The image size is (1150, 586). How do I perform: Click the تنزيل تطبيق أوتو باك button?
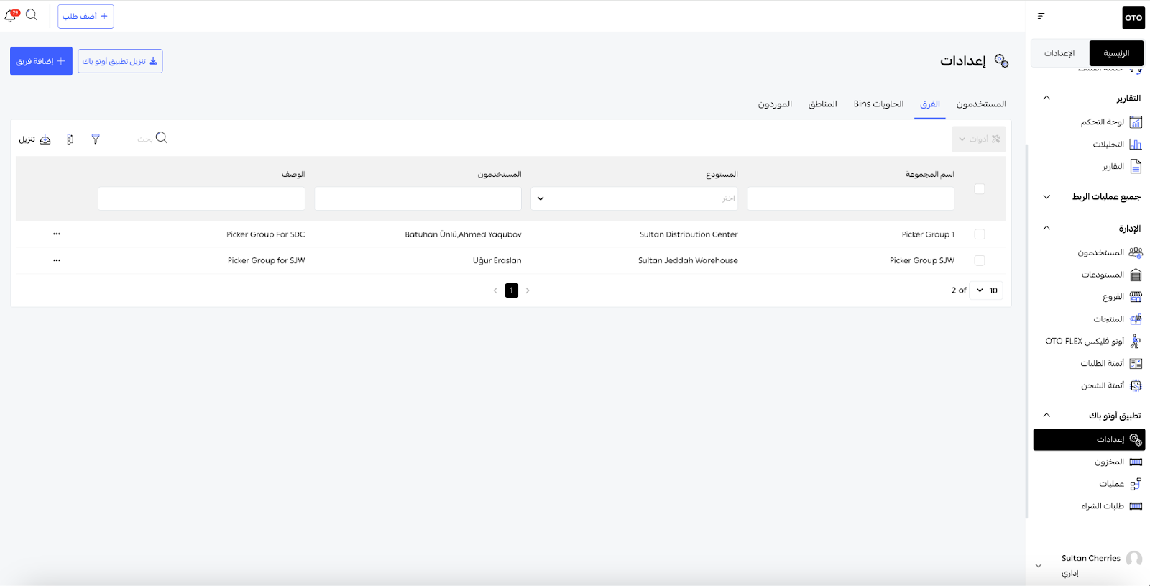[x=120, y=61]
